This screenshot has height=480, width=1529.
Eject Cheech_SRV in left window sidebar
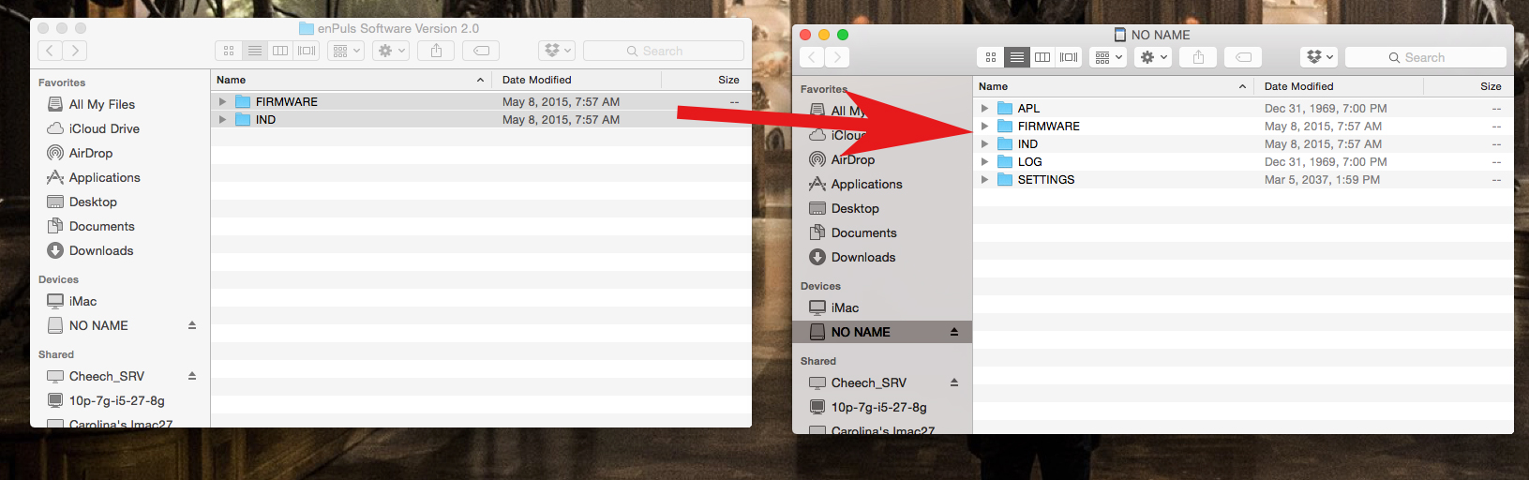point(192,376)
